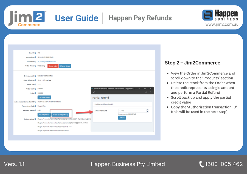Click the read aloud icon in popup toolbar
This screenshot has width=247, height=174.
point(146,92)
